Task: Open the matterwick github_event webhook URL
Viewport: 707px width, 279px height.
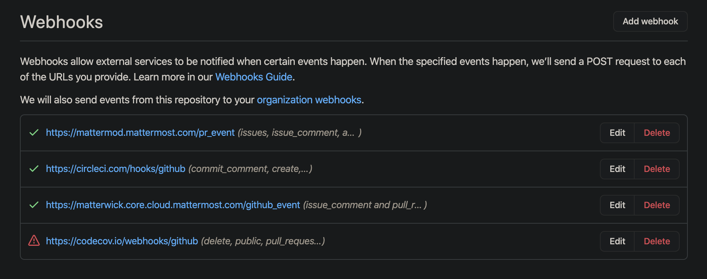Action: click(173, 205)
